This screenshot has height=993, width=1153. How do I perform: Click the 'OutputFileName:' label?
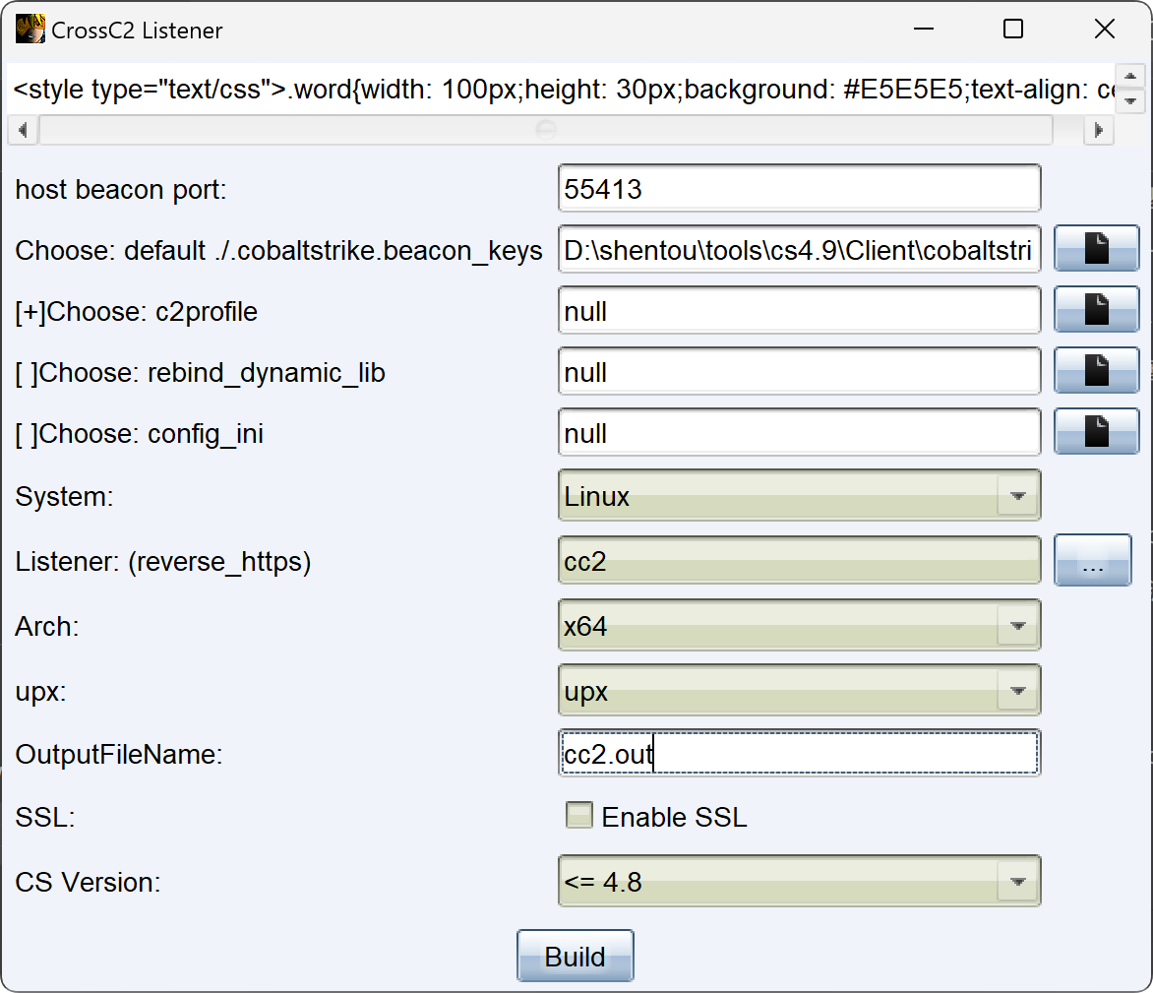(x=119, y=755)
